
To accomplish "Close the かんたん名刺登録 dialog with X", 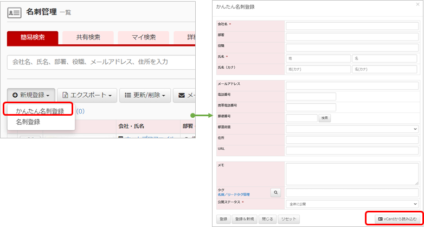I will pyautogui.click(x=417, y=4).
